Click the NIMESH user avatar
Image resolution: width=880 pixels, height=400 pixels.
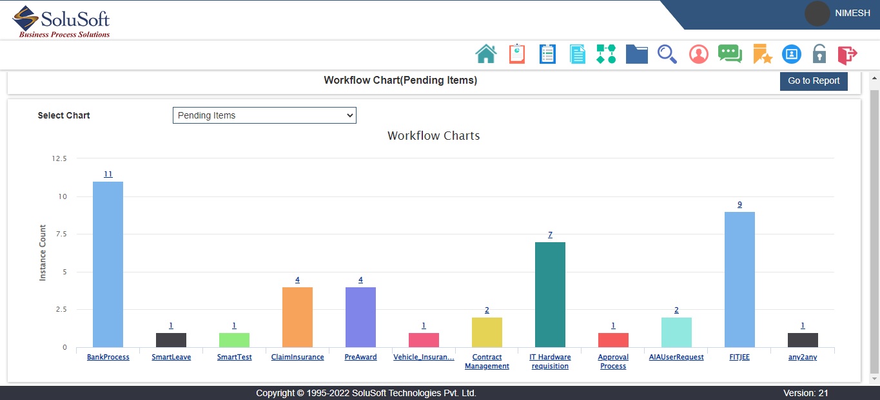[817, 14]
